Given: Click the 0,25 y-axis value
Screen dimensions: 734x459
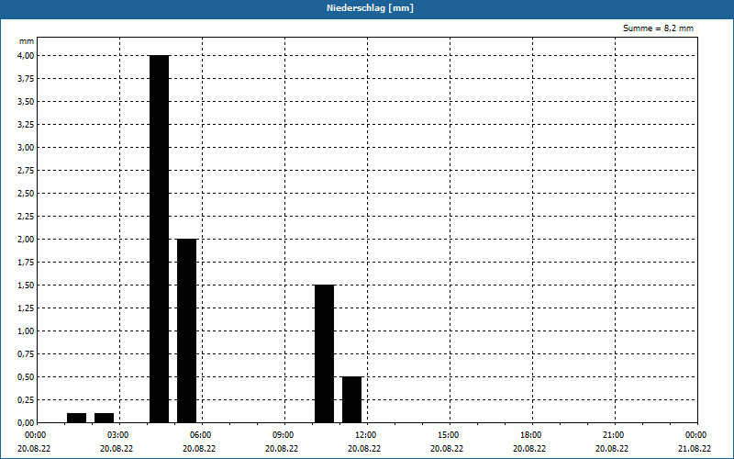Looking at the screenshot, I should (x=26, y=400).
